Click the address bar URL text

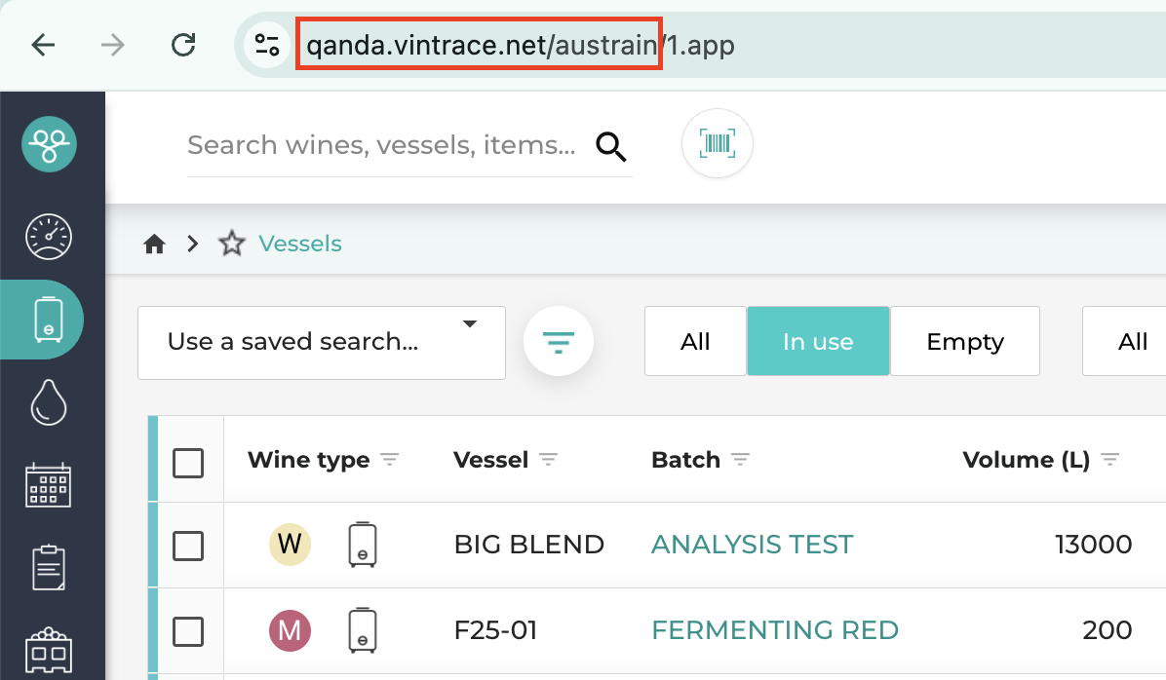point(520,46)
